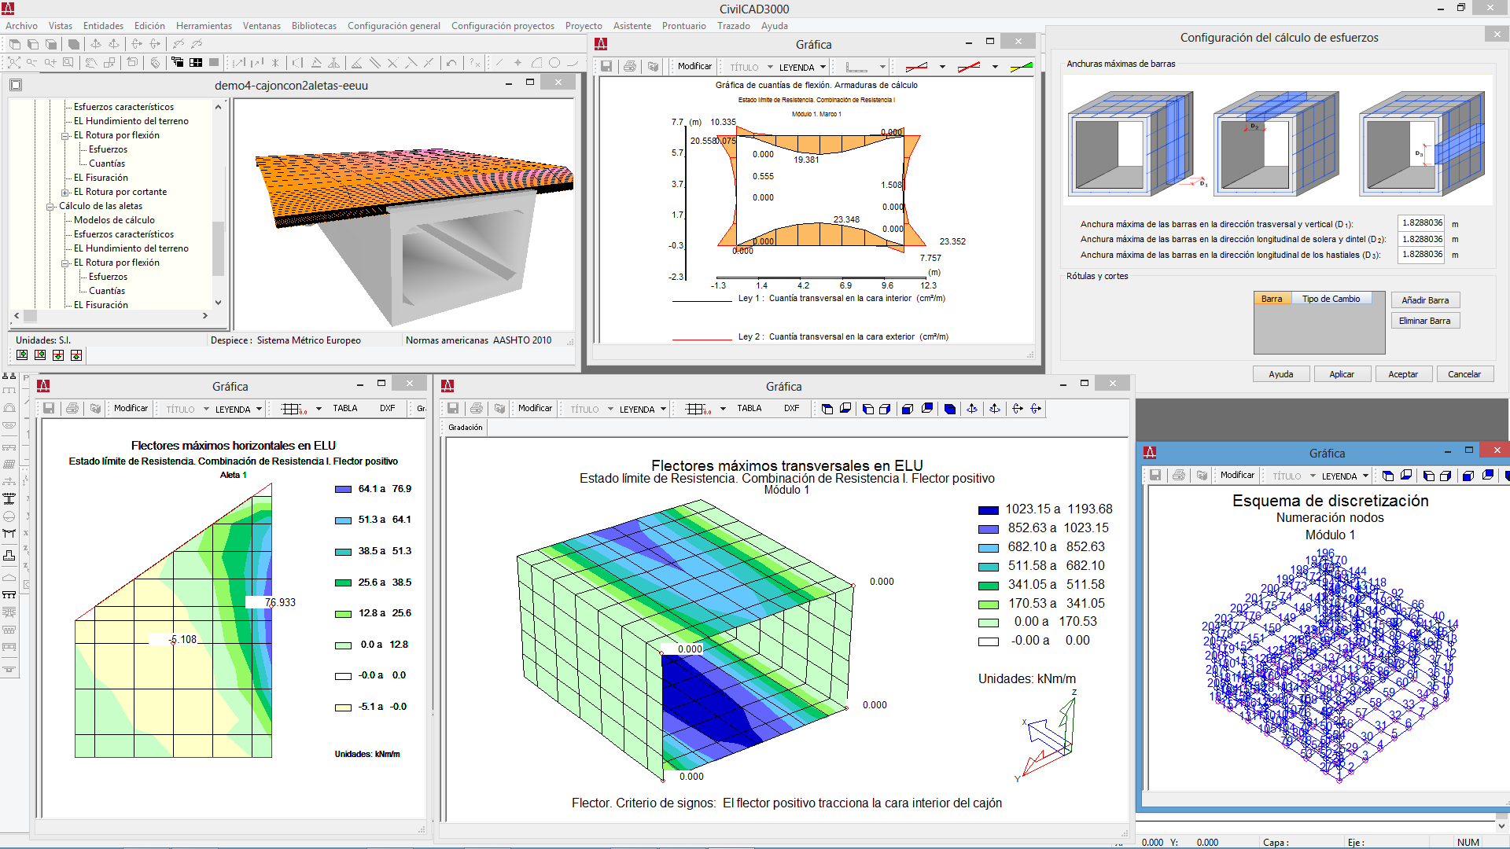This screenshot has height=849, width=1510.
Task: Click the 1023.15 a 1193.68 legend color swatch
Action: pos(989,510)
